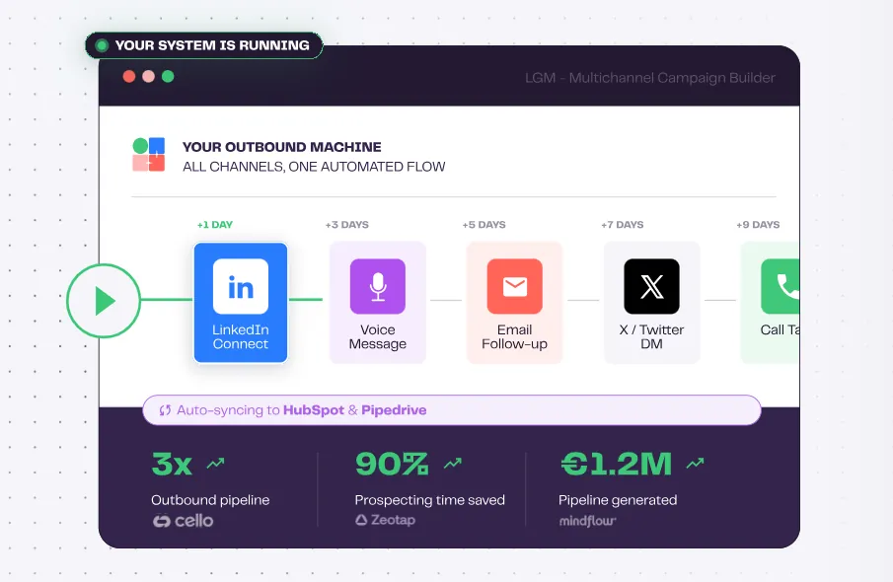
Task: Click the Outbound pipeline label
Action: point(210,500)
